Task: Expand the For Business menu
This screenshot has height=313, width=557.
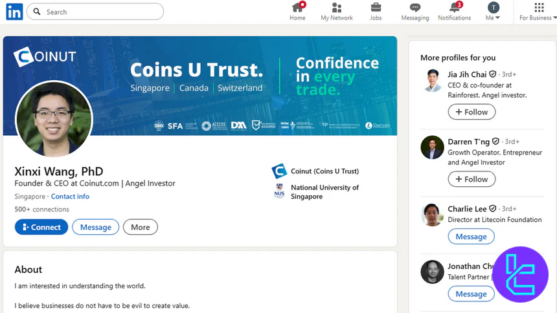Action: (538, 12)
